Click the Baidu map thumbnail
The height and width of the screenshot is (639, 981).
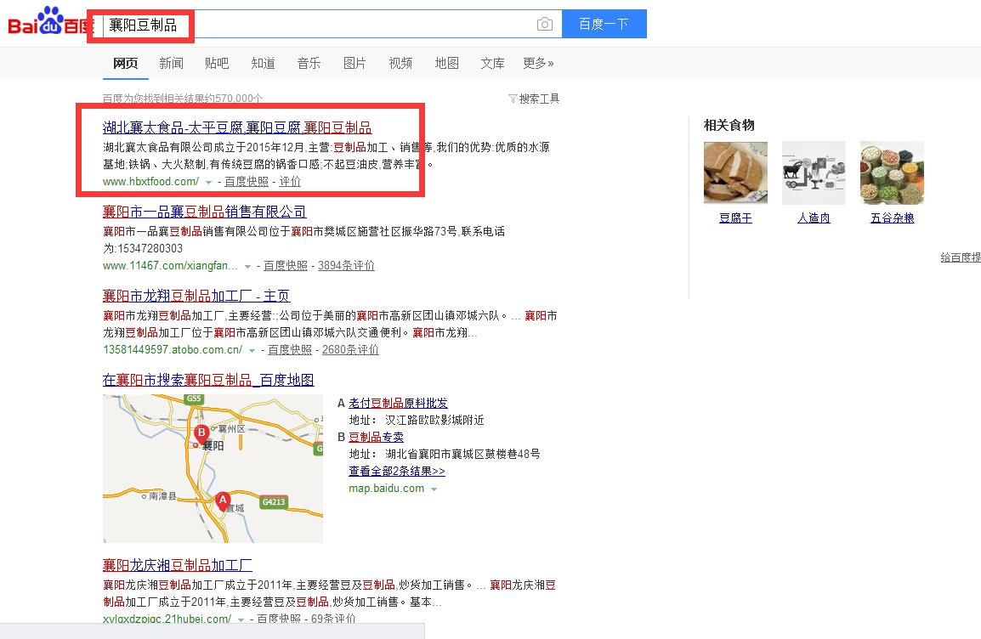pyautogui.click(x=213, y=468)
